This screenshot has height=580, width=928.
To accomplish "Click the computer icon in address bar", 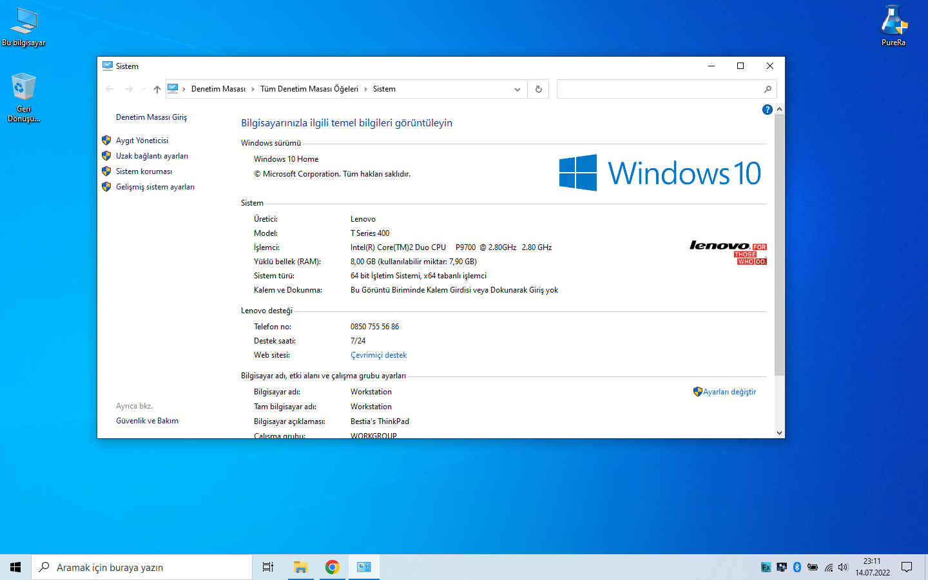I will (173, 88).
